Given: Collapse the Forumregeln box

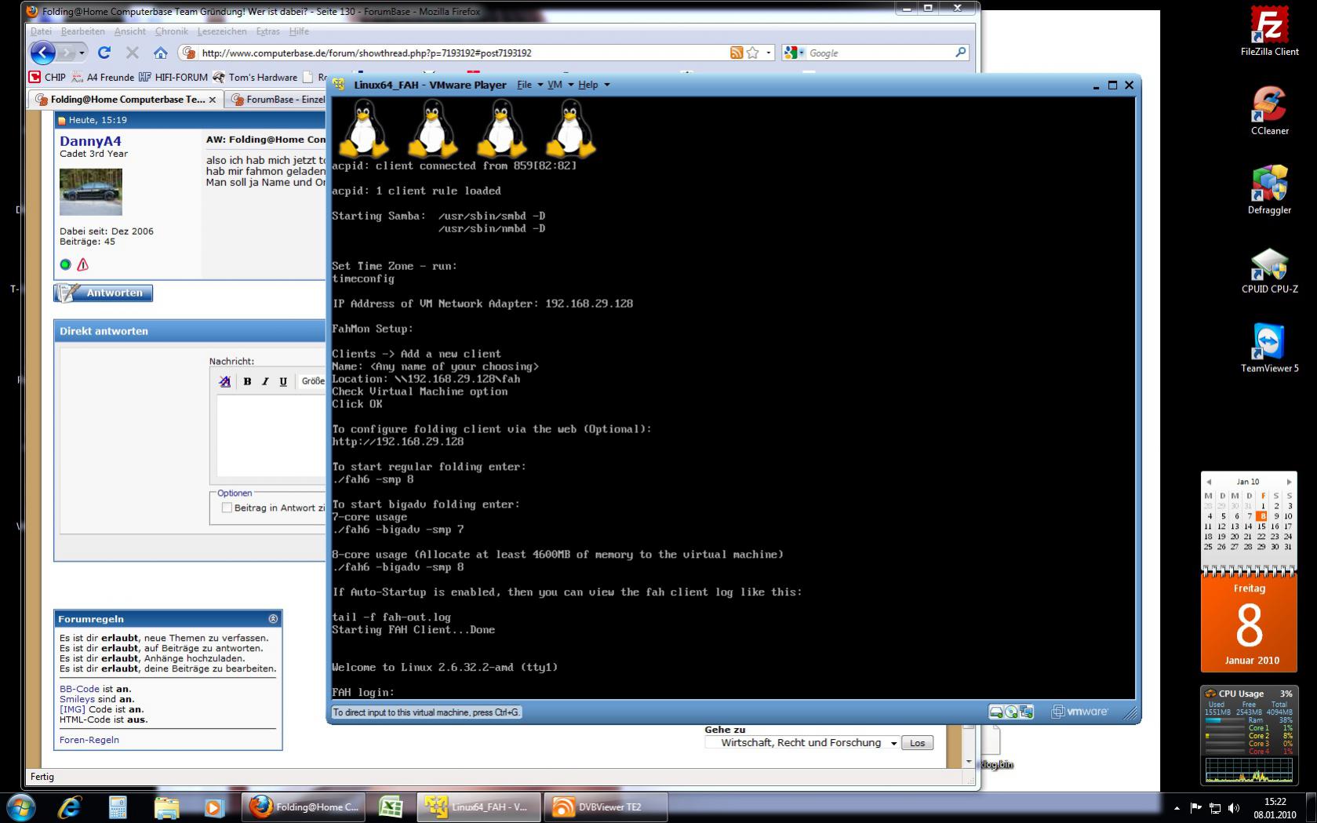Looking at the screenshot, I should coord(273,619).
